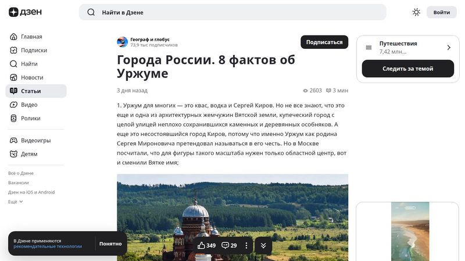Image resolution: width=465 pixels, height=261 pixels.
Task: Focus the Найти в Дзене search field
Action: coord(233,12)
